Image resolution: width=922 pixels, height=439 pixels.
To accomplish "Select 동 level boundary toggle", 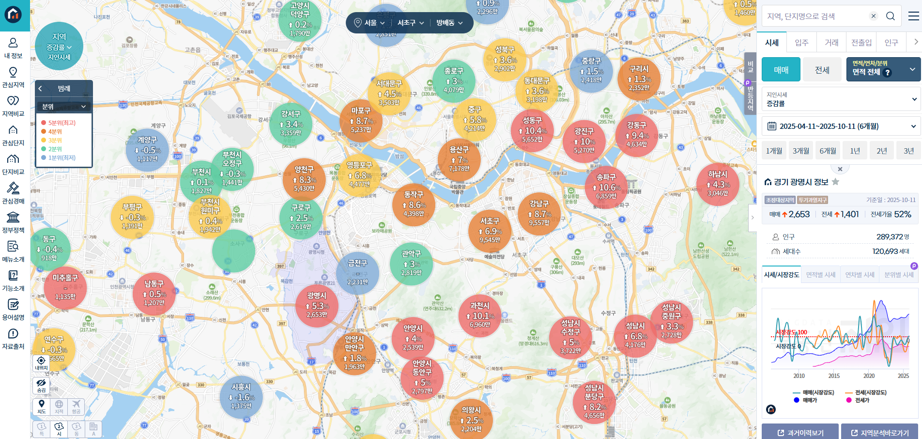I will tap(77, 429).
